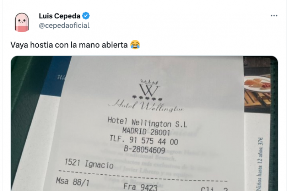The width and height of the screenshot is (287, 191).
Task: Open Luis Cepeda's profile avatar
Action: [22, 22]
